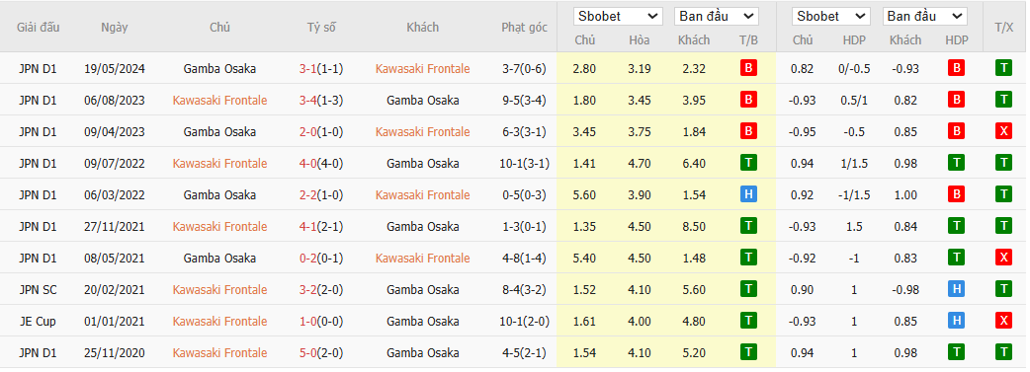Click the Phạt góc column header
Image resolution: width=1030 pixels, height=372 pixels.
click(x=524, y=27)
